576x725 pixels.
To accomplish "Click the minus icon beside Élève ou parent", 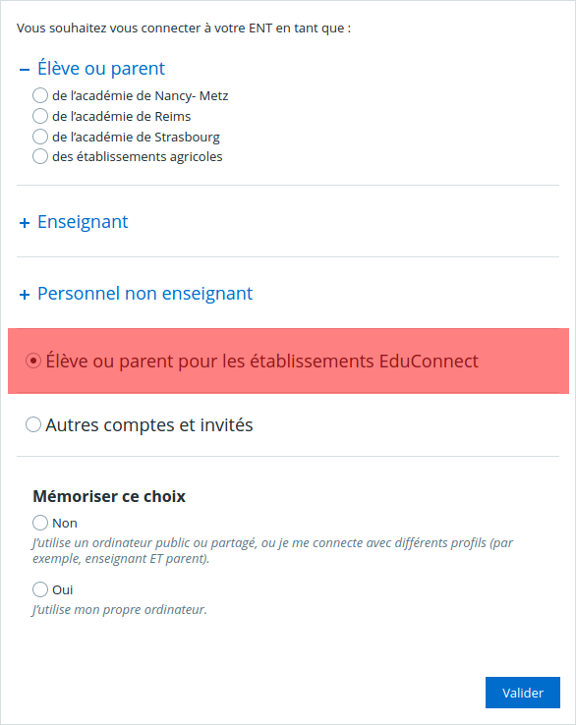I will point(25,70).
